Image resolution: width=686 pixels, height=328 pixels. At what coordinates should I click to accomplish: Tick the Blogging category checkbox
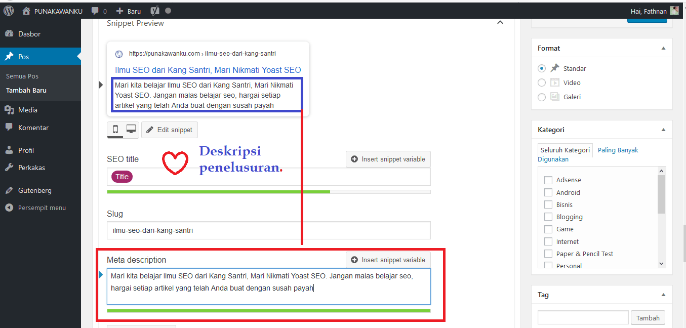click(548, 217)
